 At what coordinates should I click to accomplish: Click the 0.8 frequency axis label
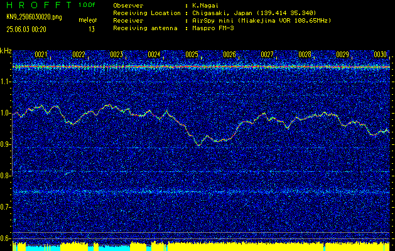[x=6, y=176]
